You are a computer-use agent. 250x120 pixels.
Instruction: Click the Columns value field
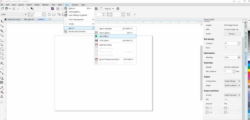point(231,43)
